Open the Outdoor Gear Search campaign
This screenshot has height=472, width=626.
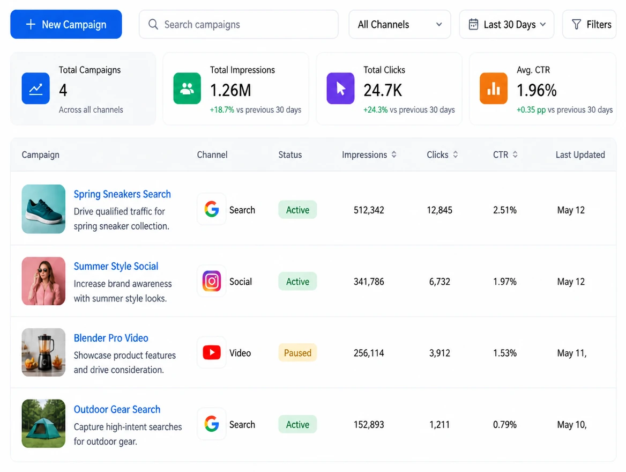pyautogui.click(x=117, y=410)
